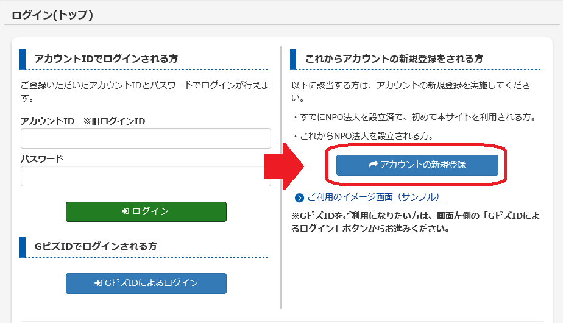Choose the GビズIDによるログイン button

tap(146, 283)
